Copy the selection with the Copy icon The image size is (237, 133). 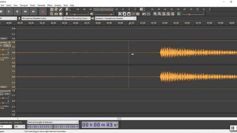pyautogui.click(x=124, y=14)
